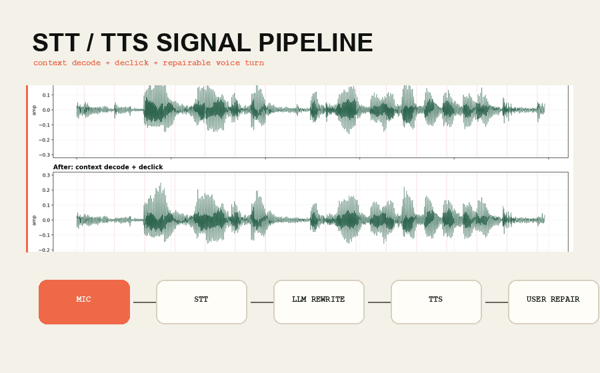The height and width of the screenshot is (373, 600).
Task: Select the STT pipeline stage
Action: (x=201, y=302)
